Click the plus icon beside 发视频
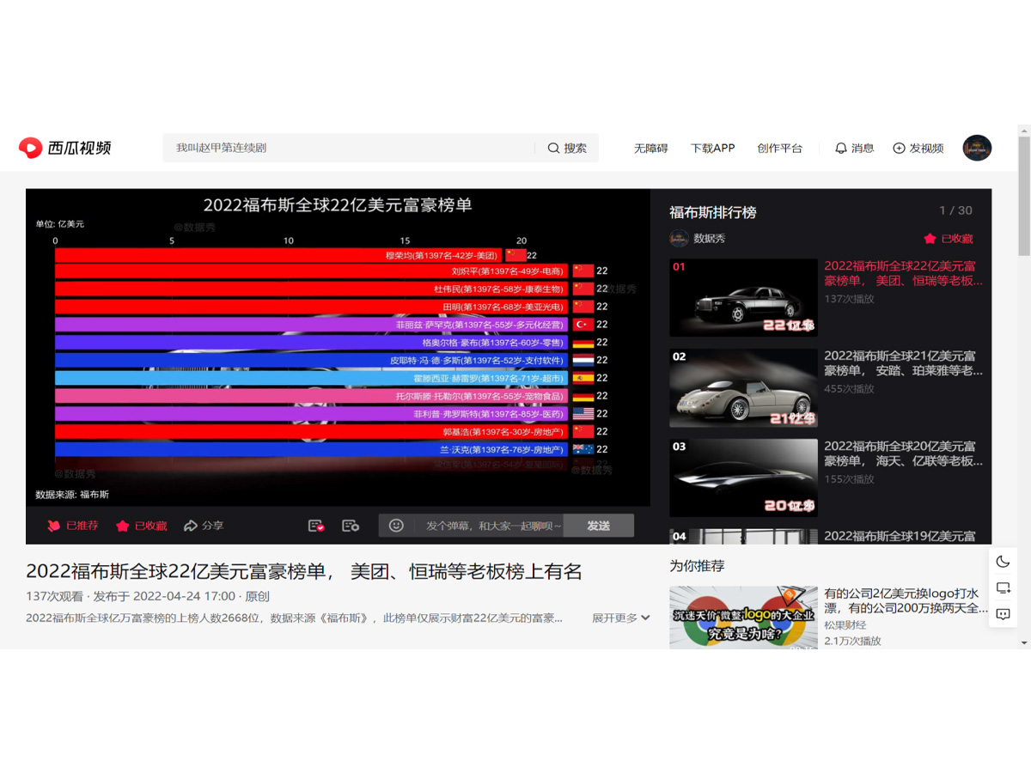 pyautogui.click(x=899, y=148)
